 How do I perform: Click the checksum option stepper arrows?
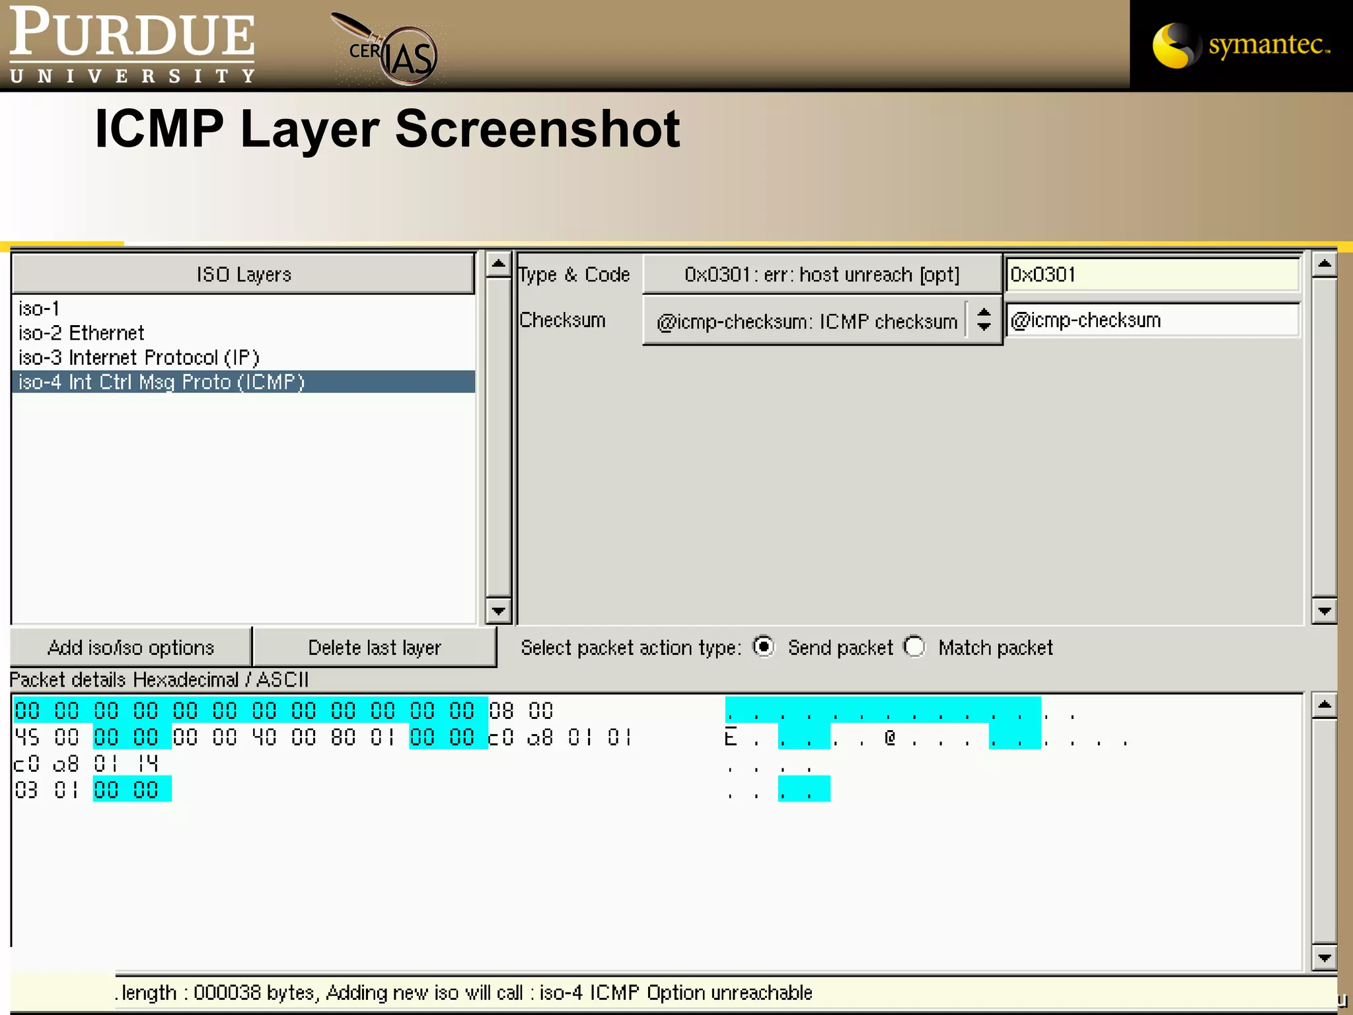coord(984,320)
